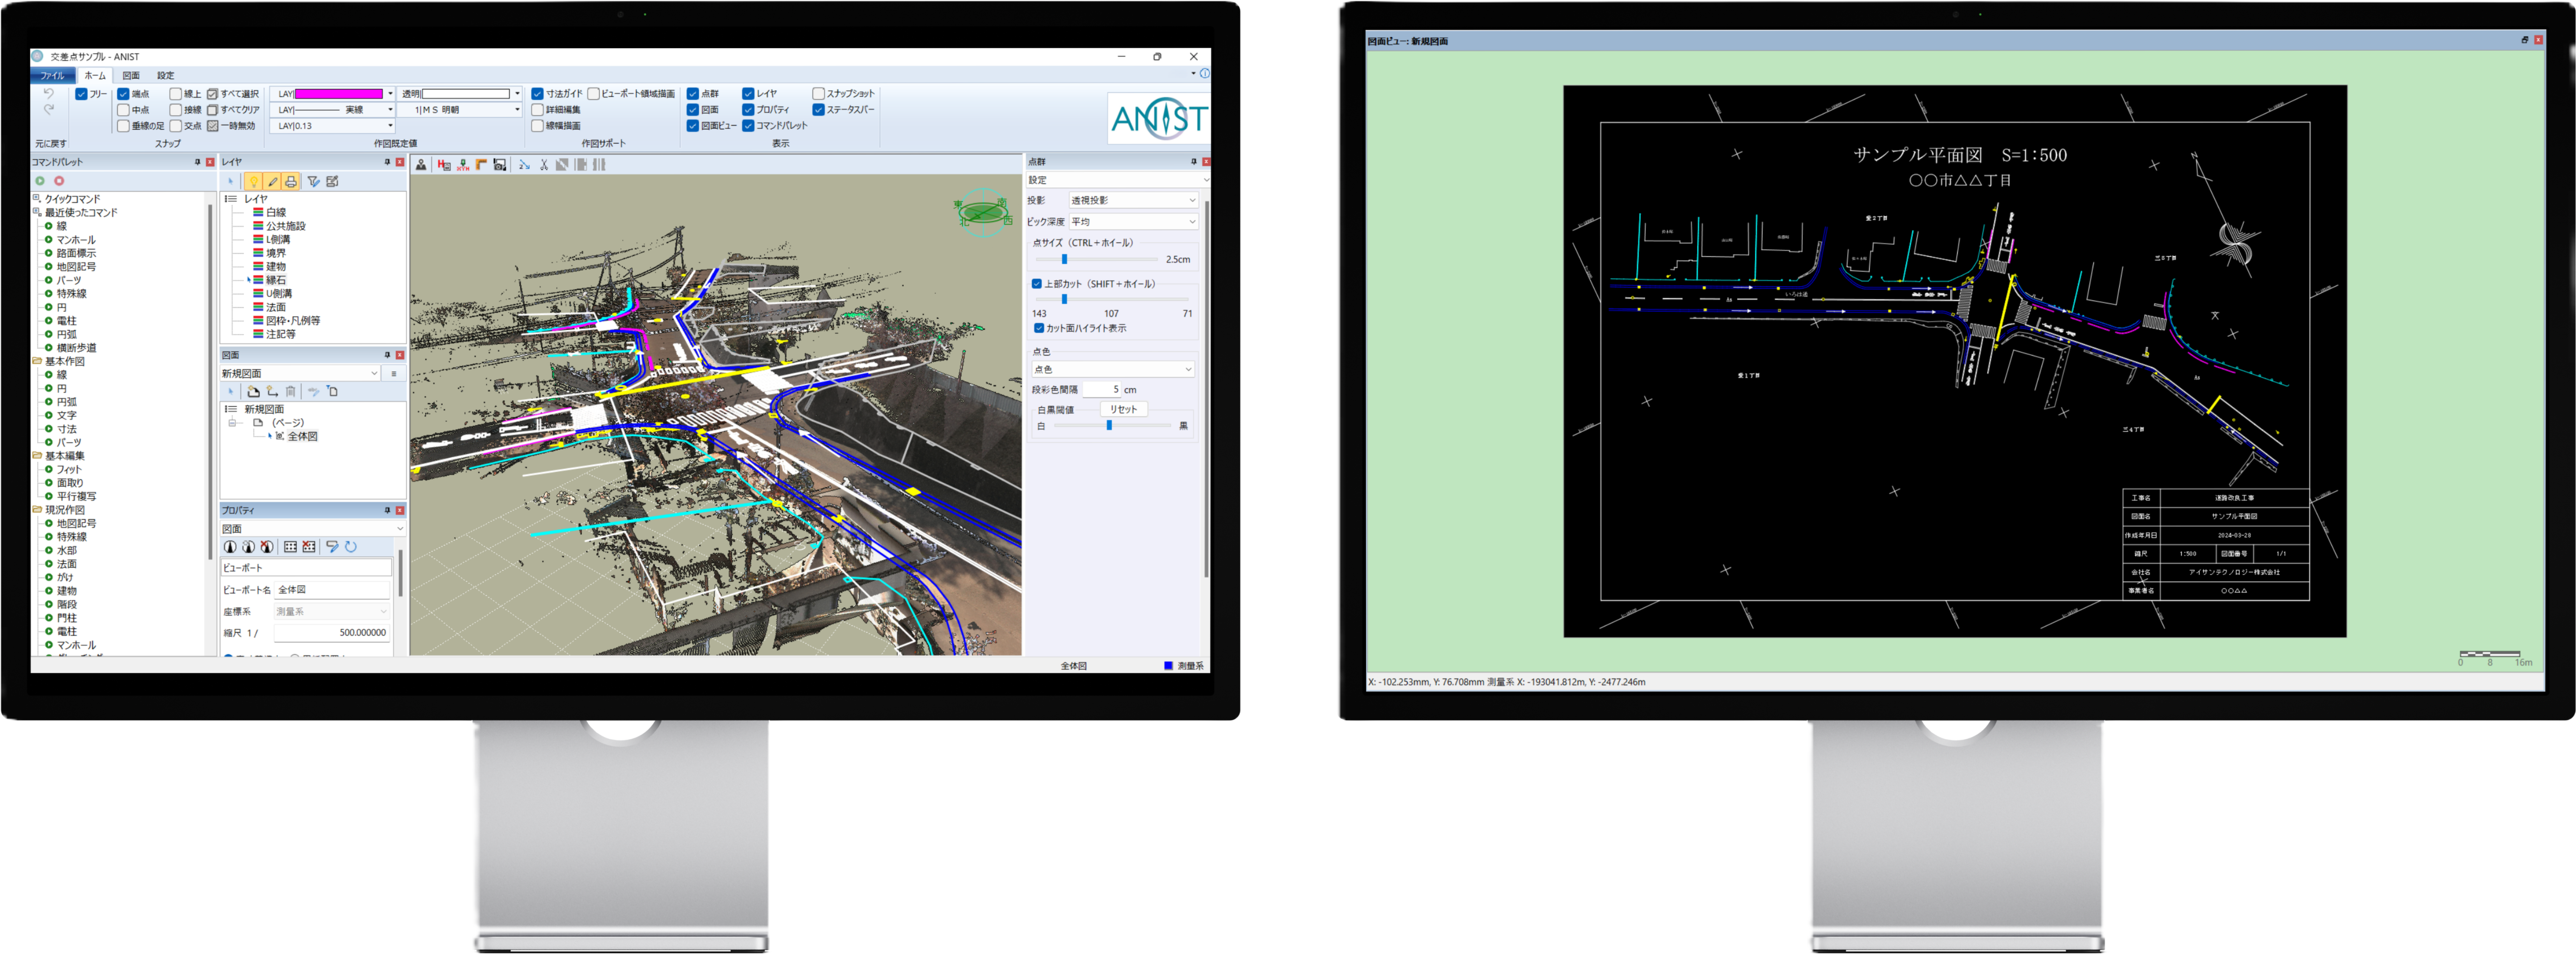
Task: Open the LAY|0.13 line width dropdown
Action: coord(391,126)
